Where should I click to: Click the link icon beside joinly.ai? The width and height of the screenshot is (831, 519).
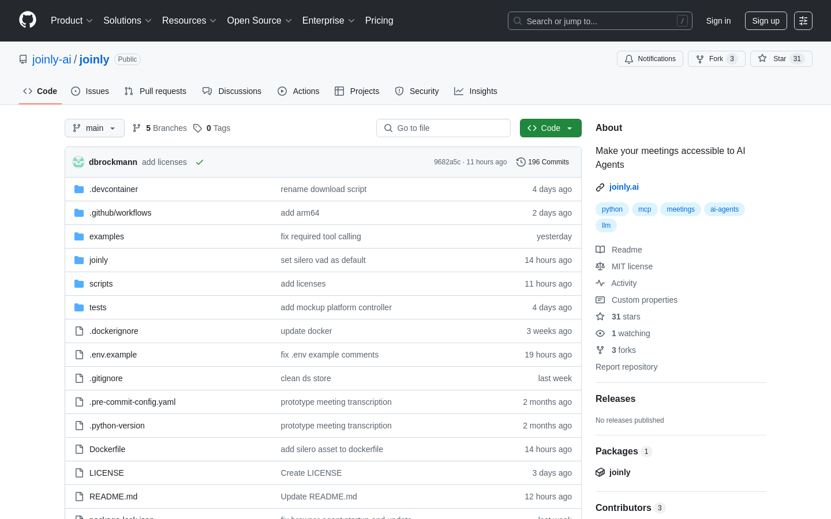[x=600, y=187]
